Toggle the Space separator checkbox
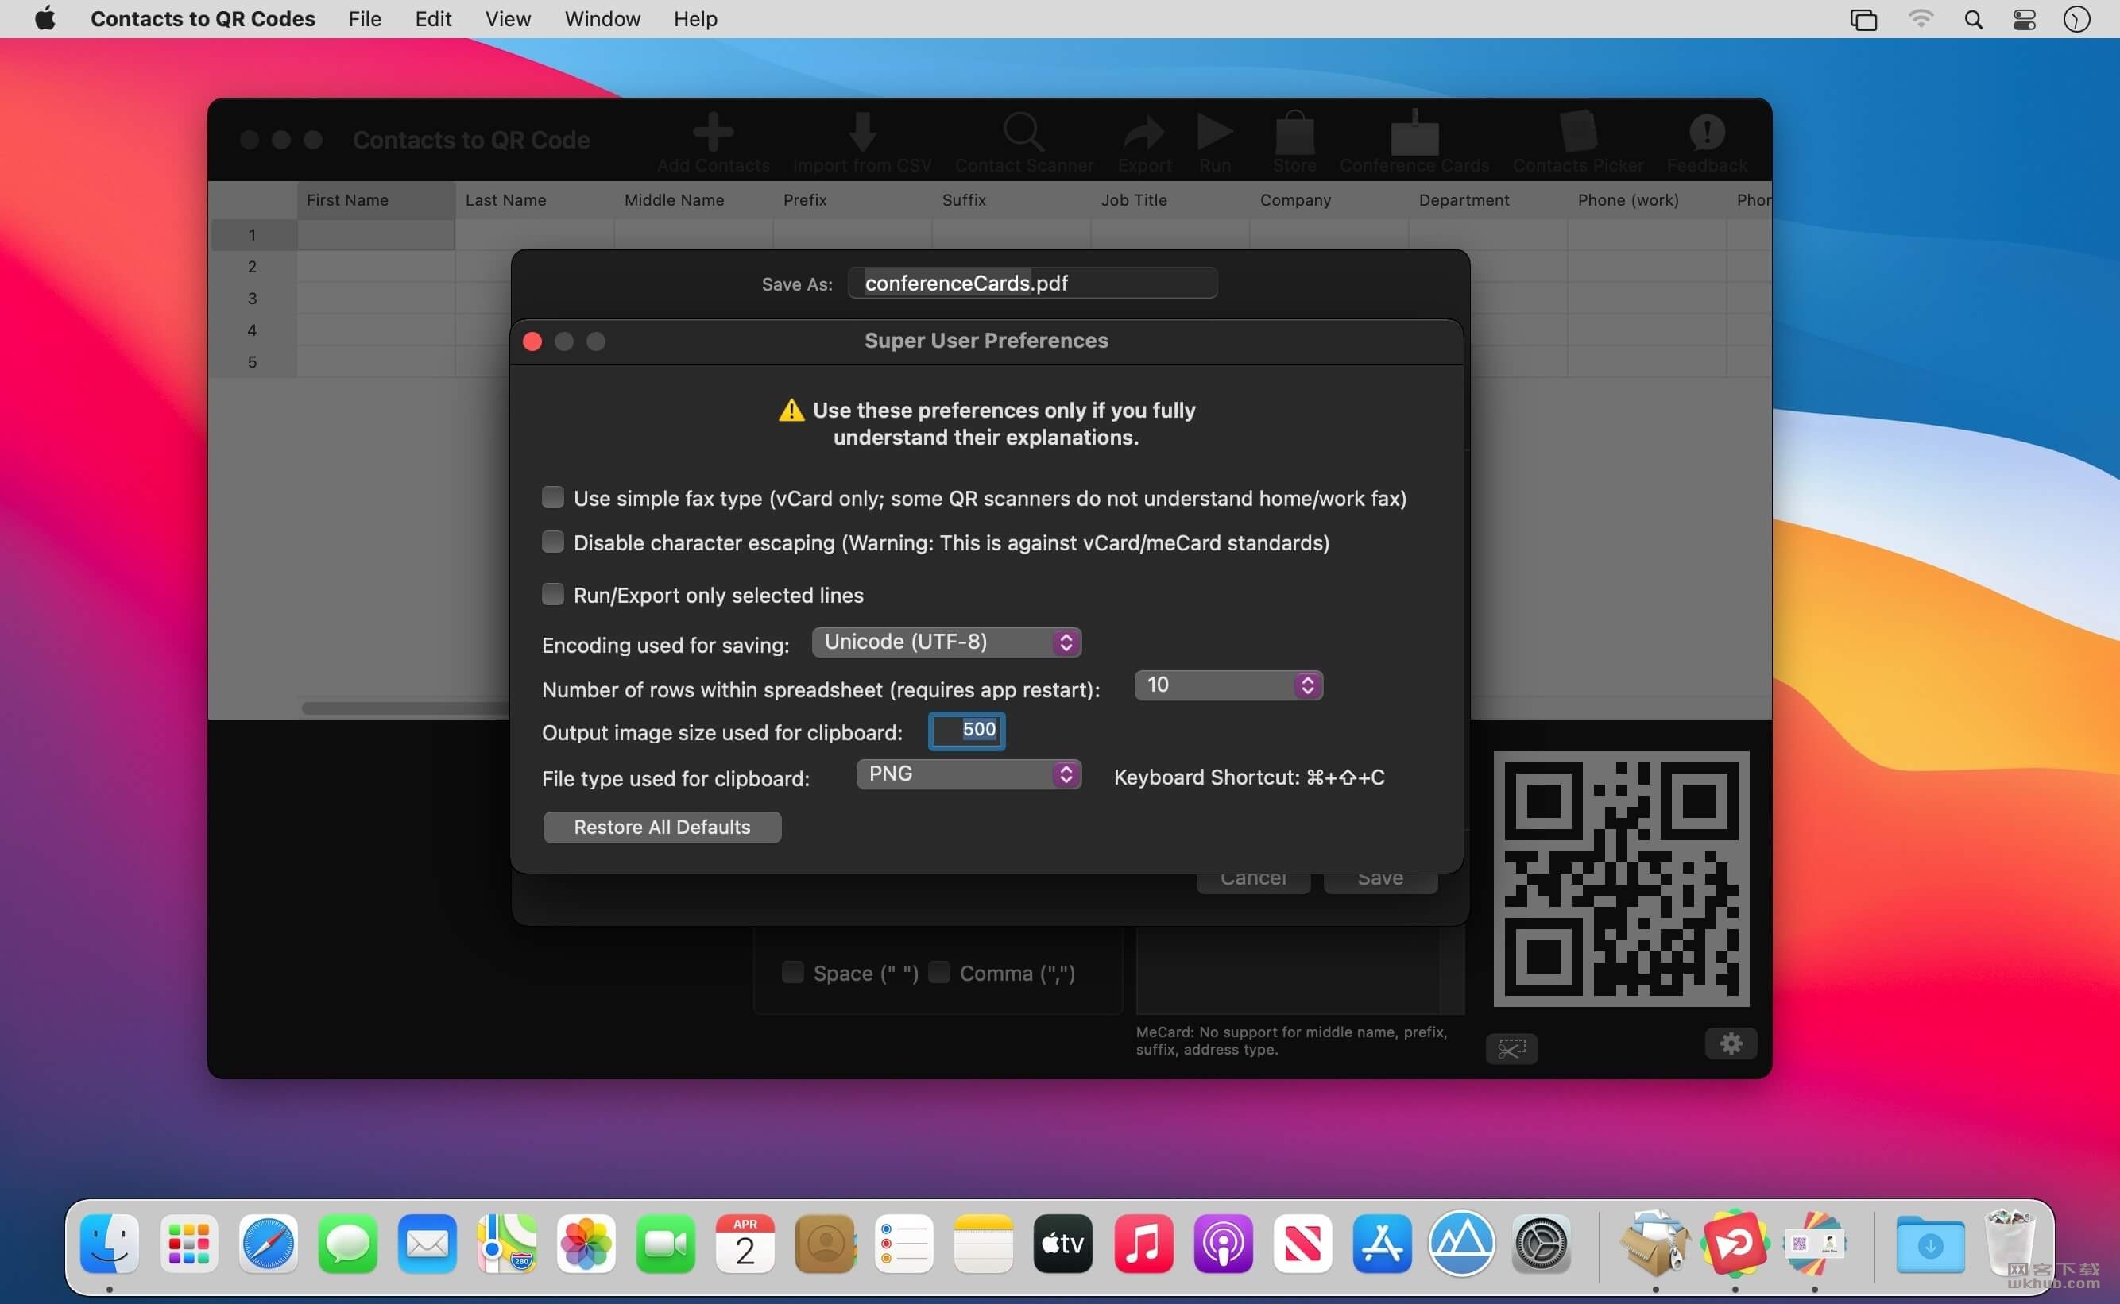Viewport: 2120px width, 1304px height. click(x=792, y=972)
